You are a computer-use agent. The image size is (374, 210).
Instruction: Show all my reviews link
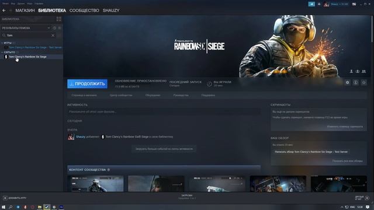click(x=348, y=161)
